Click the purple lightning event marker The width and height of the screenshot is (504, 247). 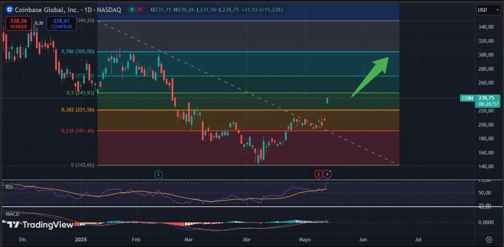327,174
